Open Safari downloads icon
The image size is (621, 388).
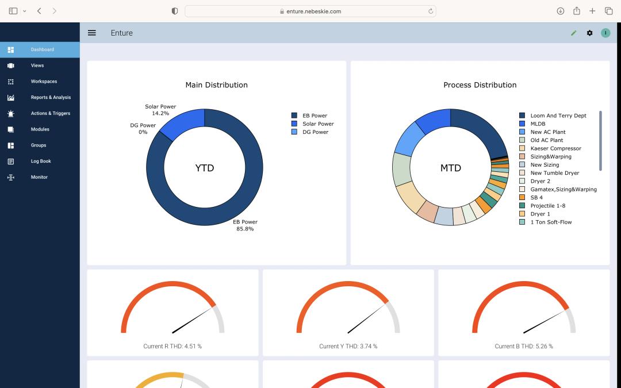[x=561, y=11]
